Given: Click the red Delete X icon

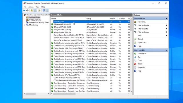Looking at the screenshot, I should 135,64.
